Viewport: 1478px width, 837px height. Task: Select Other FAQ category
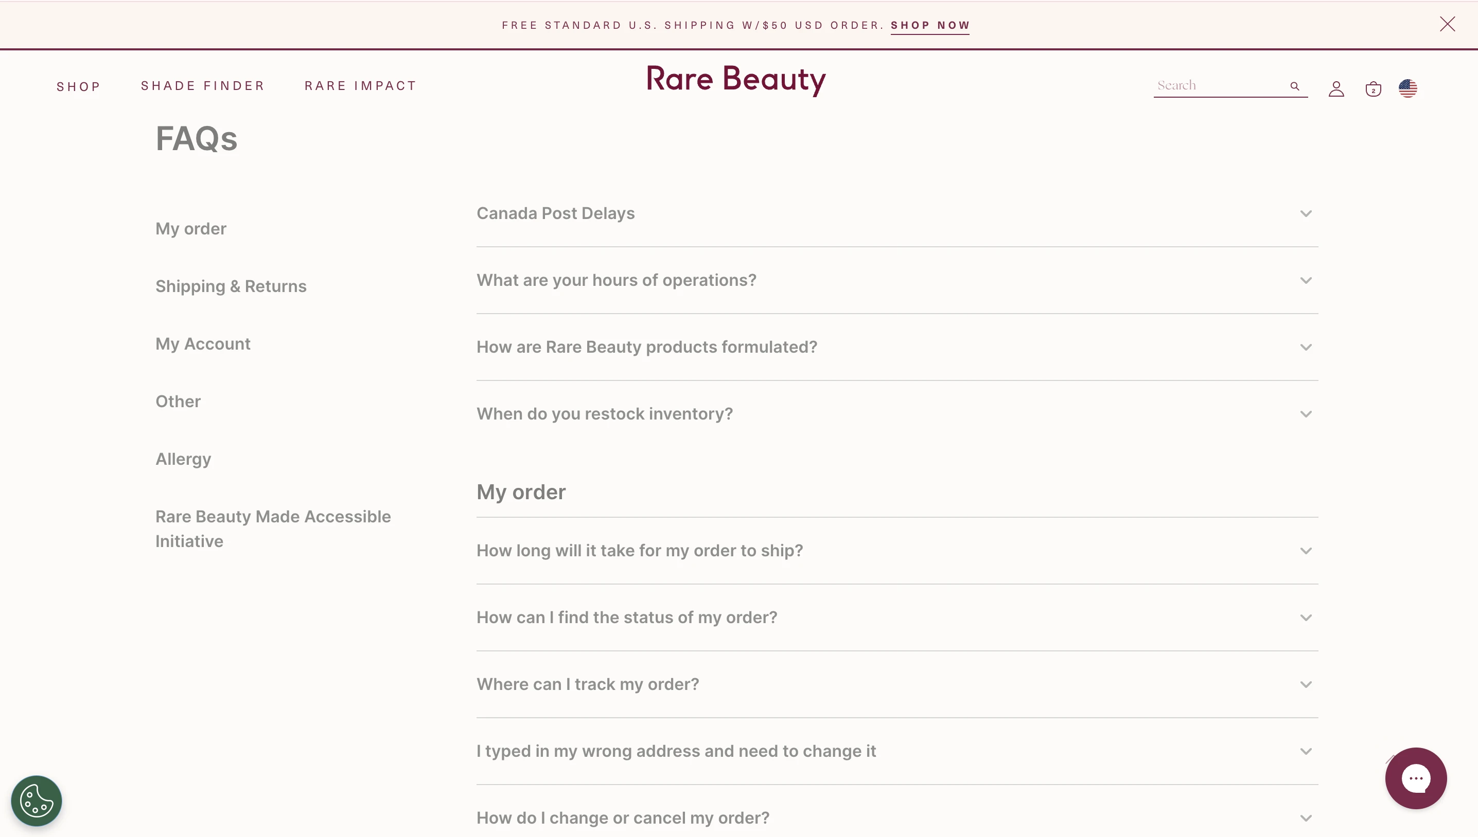pos(178,401)
